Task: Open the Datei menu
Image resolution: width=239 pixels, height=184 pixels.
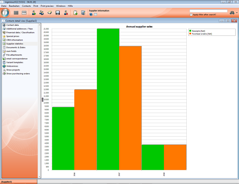Action: (4, 6)
